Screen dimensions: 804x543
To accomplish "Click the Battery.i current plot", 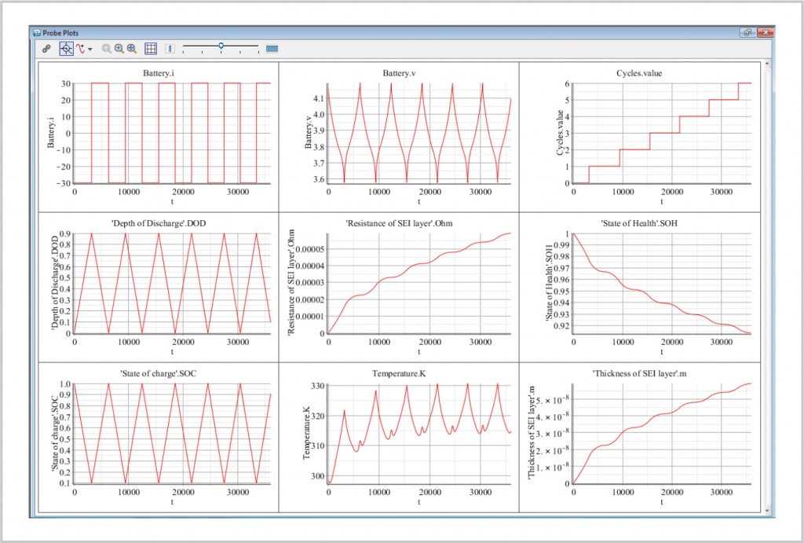I will click(x=172, y=133).
